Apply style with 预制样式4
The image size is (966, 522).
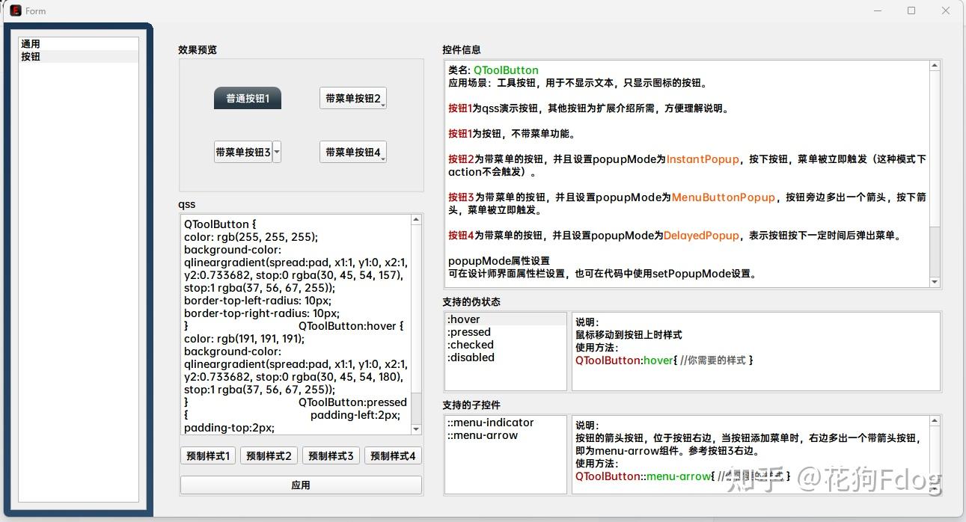(392, 455)
